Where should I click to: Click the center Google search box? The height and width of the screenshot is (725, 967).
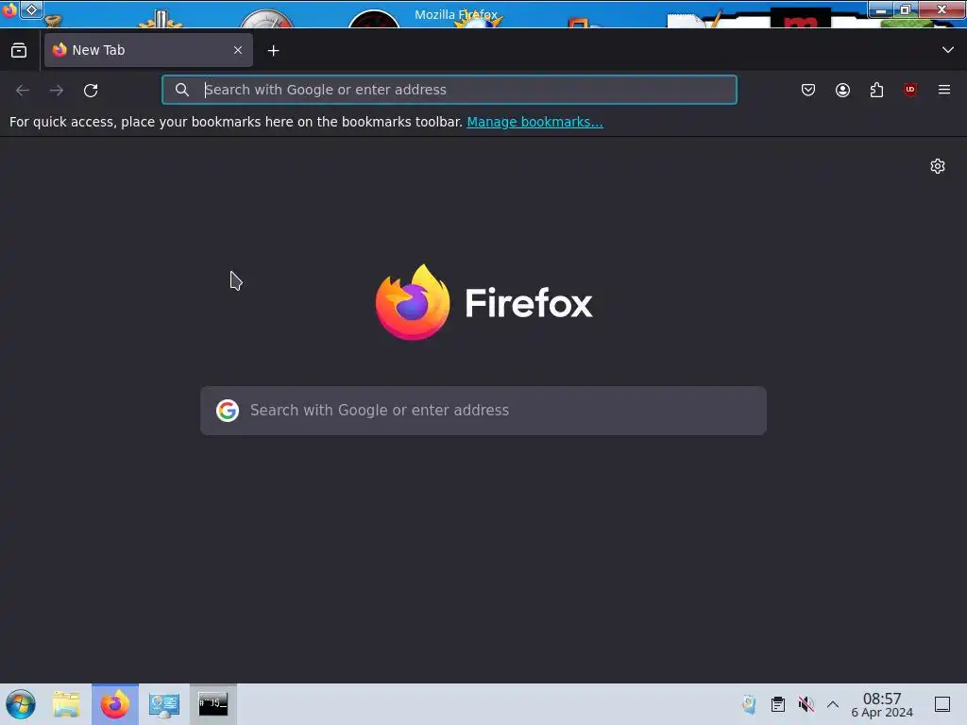483,411
